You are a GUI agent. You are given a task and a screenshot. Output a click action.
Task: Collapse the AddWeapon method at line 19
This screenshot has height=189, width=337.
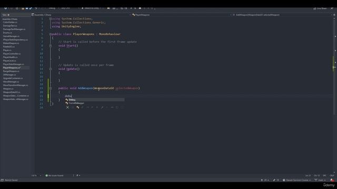(51, 88)
